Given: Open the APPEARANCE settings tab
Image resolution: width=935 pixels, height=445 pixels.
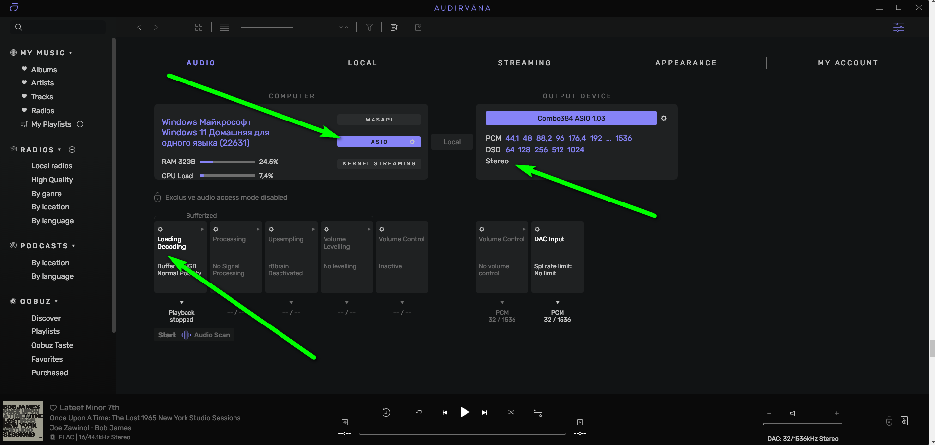Looking at the screenshot, I should click(686, 63).
